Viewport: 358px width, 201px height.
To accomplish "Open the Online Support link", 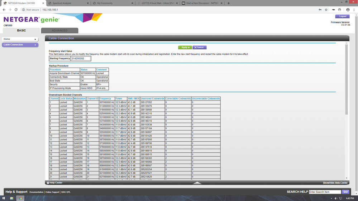I will coord(52,192).
